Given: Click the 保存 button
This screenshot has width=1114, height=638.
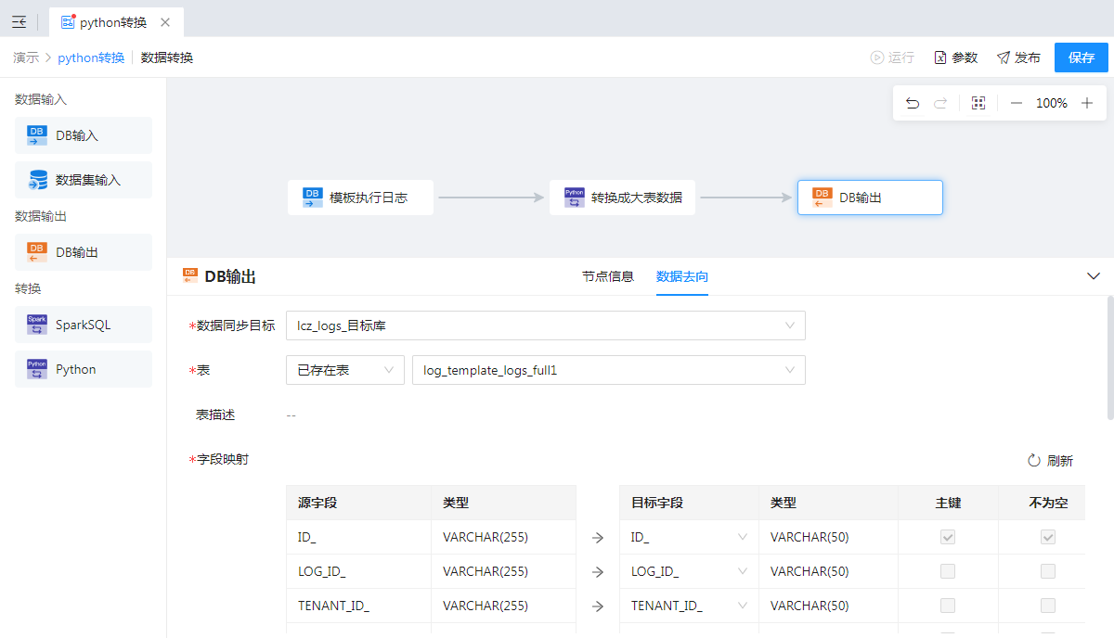Looking at the screenshot, I should pos(1081,57).
